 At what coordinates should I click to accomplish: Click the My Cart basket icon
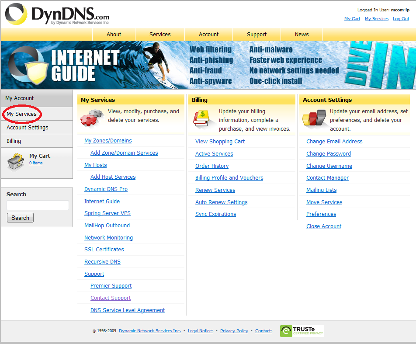click(x=16, y=161)
